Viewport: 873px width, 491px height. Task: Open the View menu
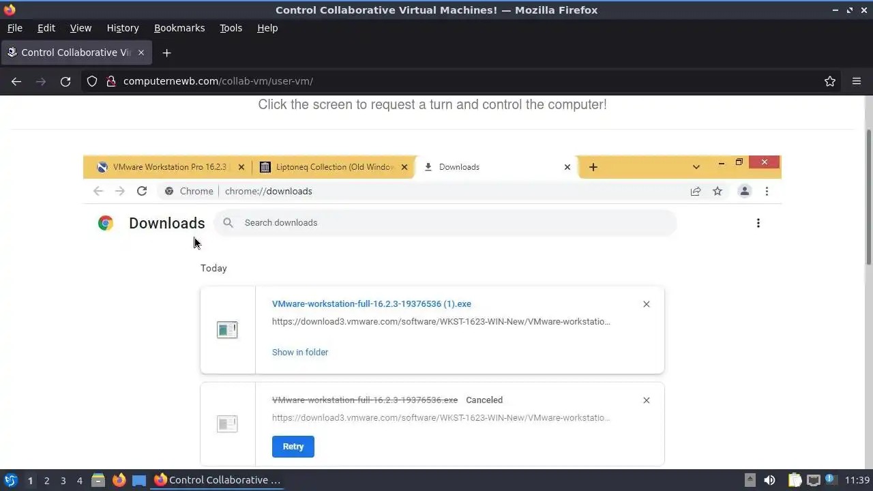point(80,28)
